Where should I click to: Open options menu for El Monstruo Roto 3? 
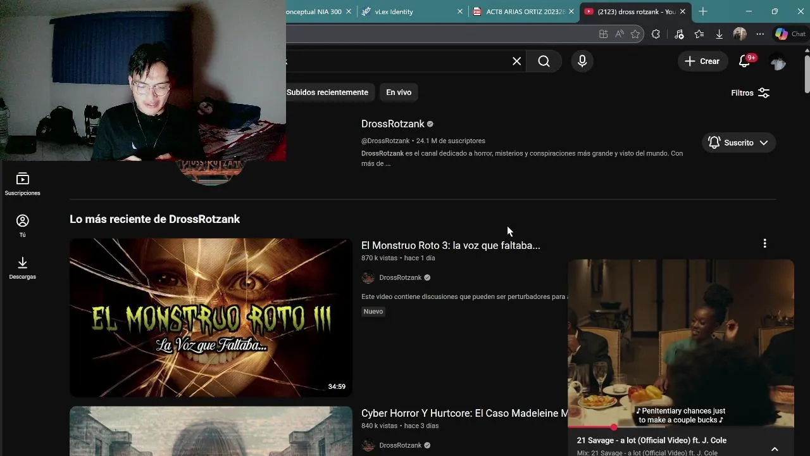(764, 244)
